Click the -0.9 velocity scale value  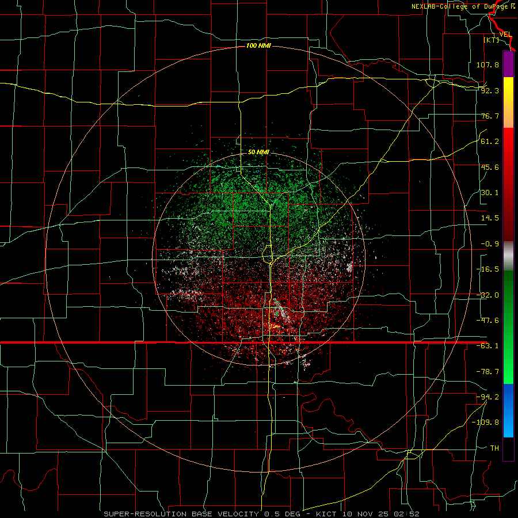490,244
